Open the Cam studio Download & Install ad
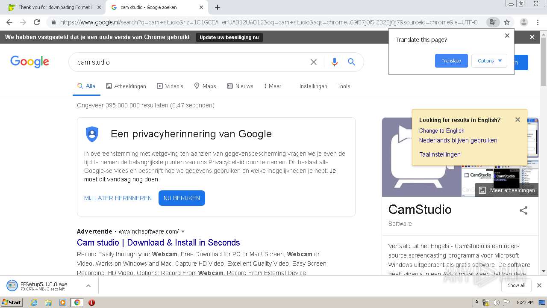Image resolution: width=547 pixels, height=308 pixels. [159, 243]
